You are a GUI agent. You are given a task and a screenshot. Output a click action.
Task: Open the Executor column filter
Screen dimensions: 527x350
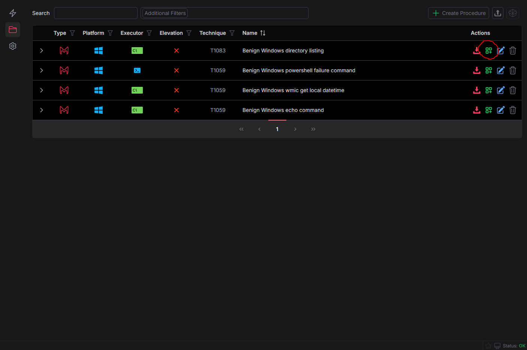pyautogui.click(x=149, y=33)
